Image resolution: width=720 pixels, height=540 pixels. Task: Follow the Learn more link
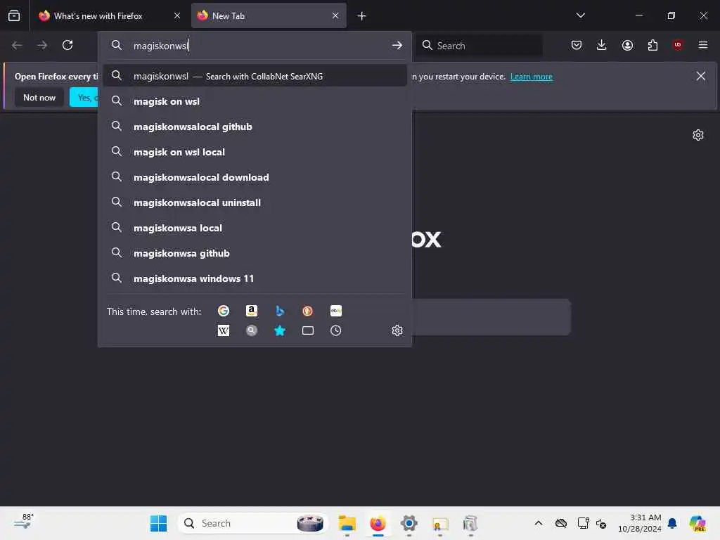(x=532, y=77)
